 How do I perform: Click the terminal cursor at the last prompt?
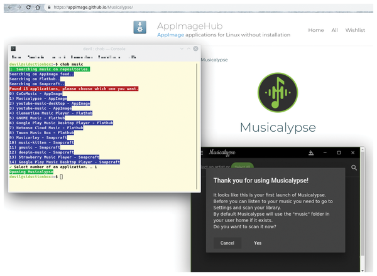(x=62, y=177)
